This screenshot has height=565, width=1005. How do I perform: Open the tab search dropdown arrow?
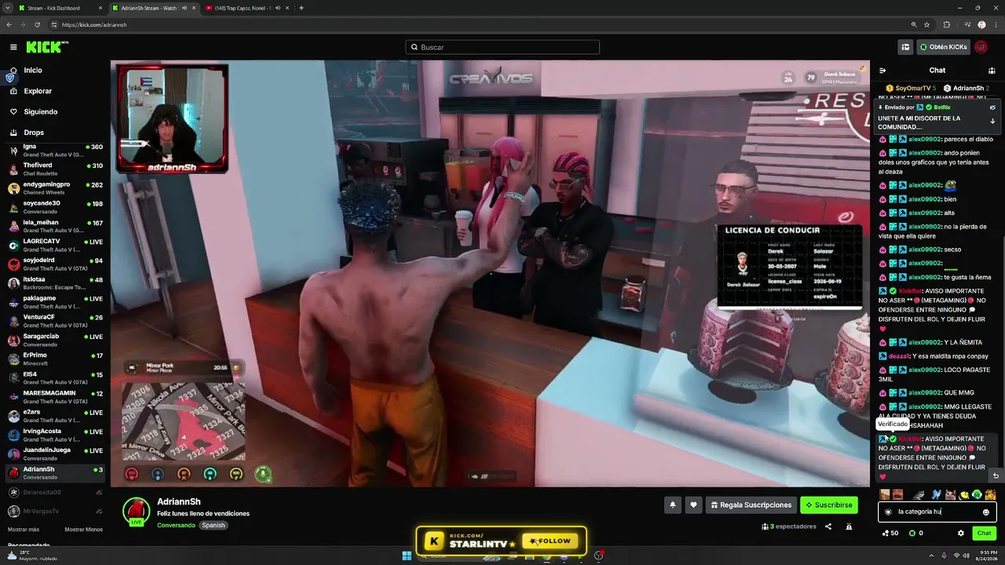pos(7,8)
